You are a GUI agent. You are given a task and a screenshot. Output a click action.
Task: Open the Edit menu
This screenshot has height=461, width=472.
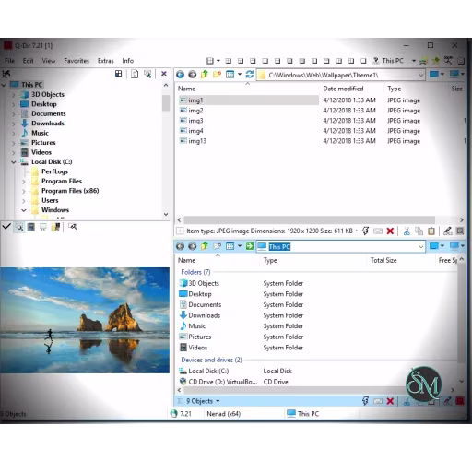28,61
